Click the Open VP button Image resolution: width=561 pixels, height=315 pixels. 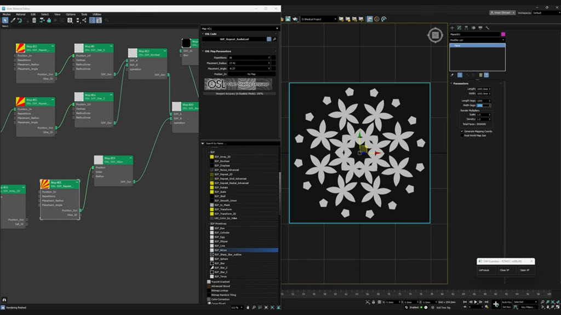(x=524, y=270)
